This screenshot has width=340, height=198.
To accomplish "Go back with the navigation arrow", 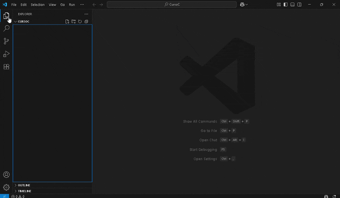I will coord(94,5).
